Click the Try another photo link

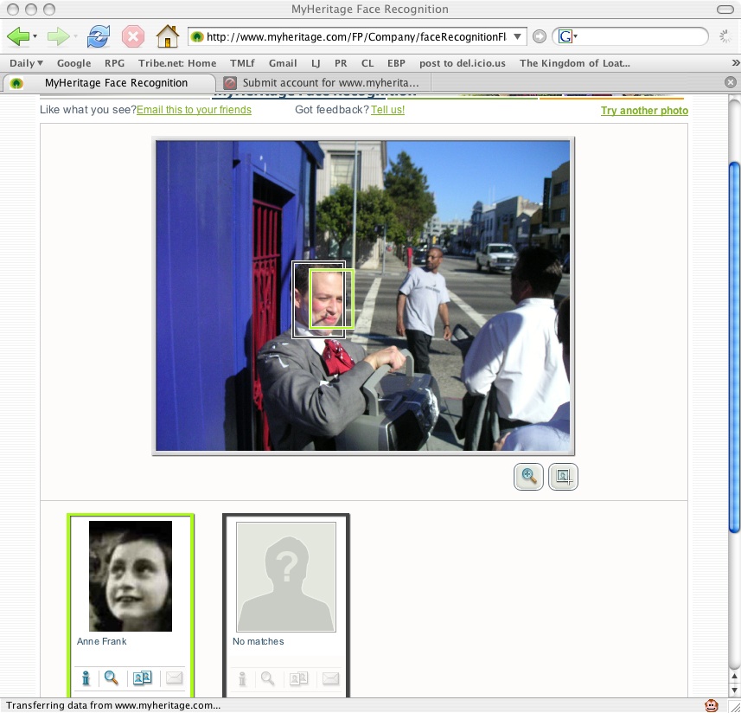(x=644, y=111)
